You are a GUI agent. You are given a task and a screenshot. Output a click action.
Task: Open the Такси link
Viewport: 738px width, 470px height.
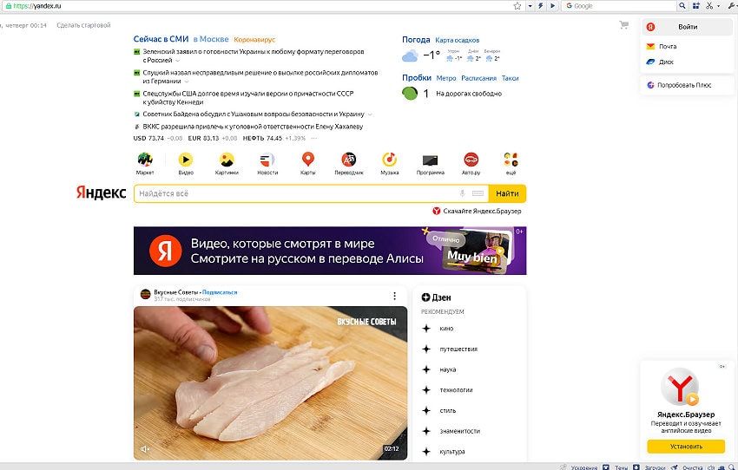click(510, 79)
